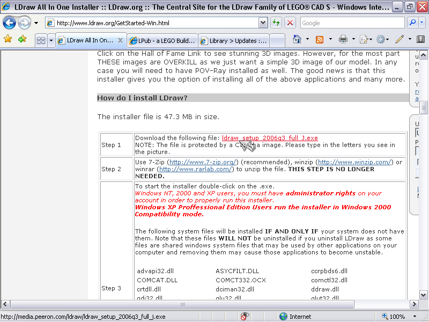Open the Print options dropdown arrow
The height and width of the screenshot is (322, 429).
(x=353, y=39)
